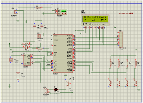Select the D1 LED-RED diode
The image size is (143, 103).
tap(56, 90)
